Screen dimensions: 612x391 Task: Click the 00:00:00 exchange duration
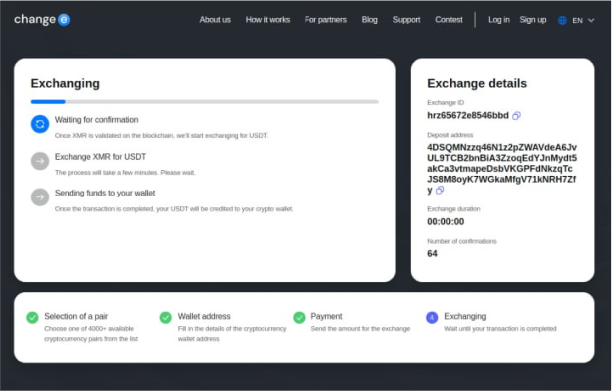[x=445, y=221]
